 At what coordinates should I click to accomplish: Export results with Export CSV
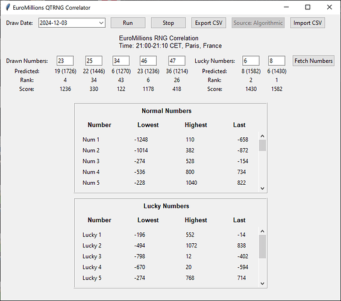tap(208, 23)
